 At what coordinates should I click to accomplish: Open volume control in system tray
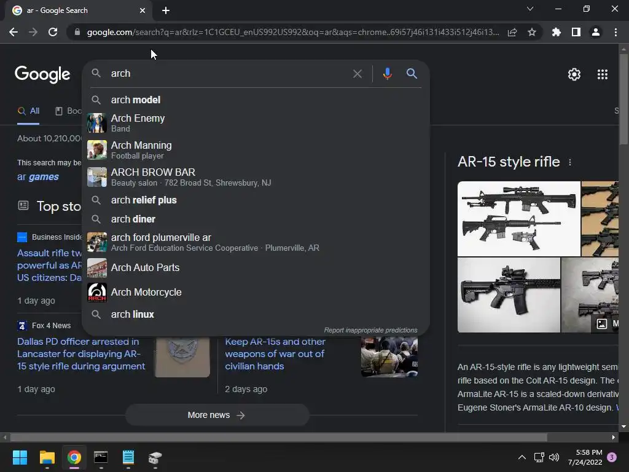coord(554,457)
